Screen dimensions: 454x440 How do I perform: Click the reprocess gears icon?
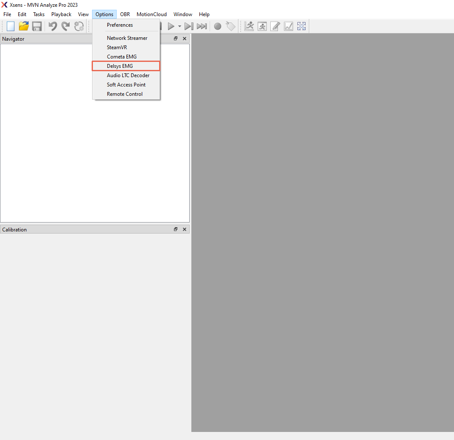coord(79,26)
